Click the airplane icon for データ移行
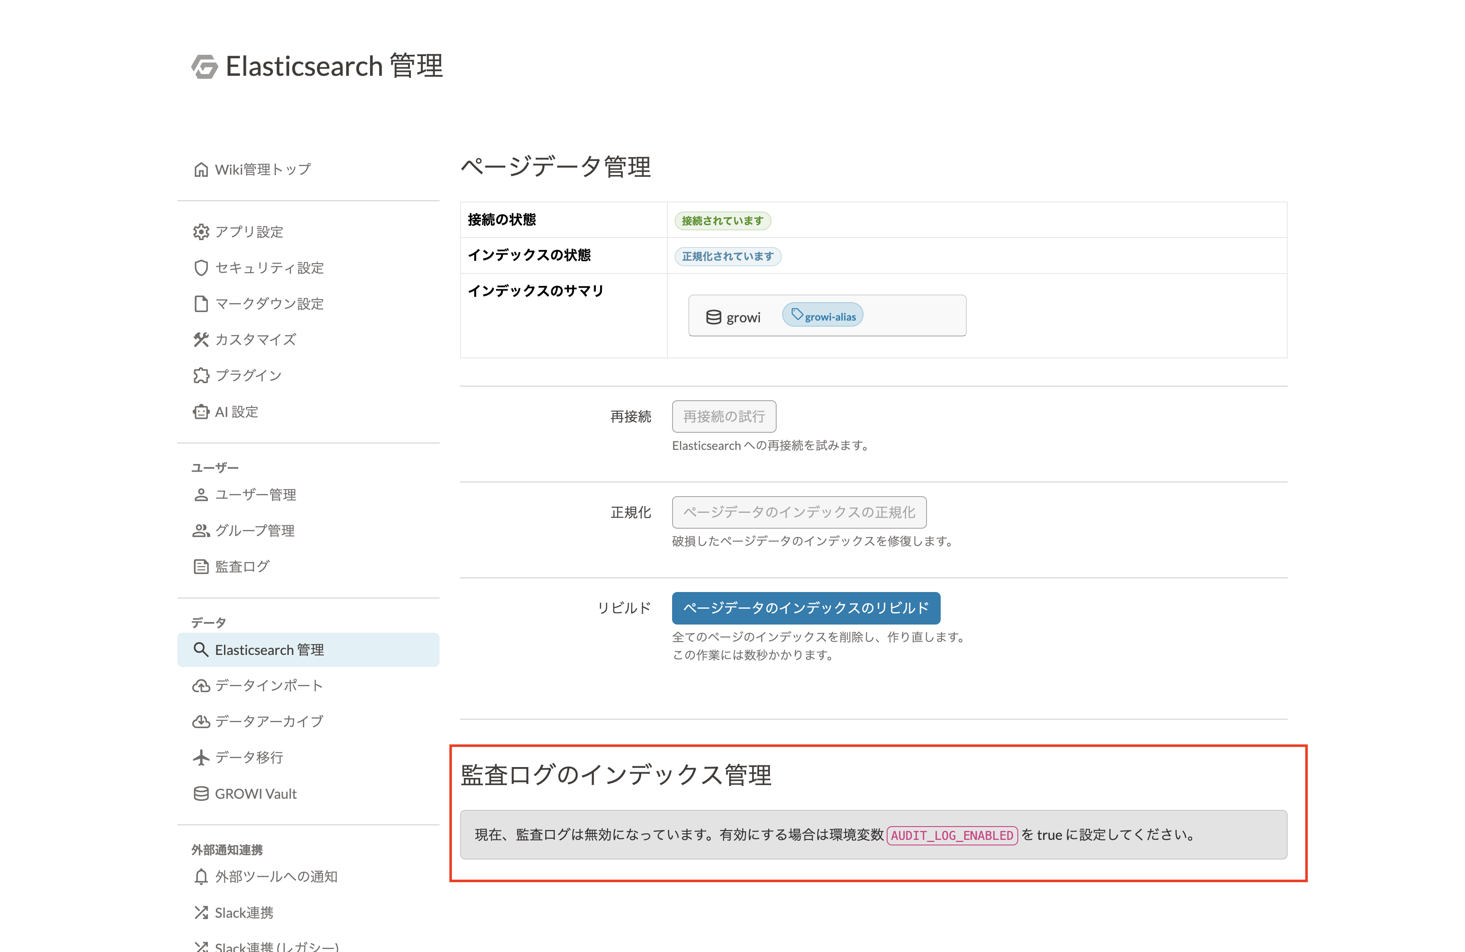Image resolution: width=1465 pixels, height=952 pixels. [x=200, y=757]
